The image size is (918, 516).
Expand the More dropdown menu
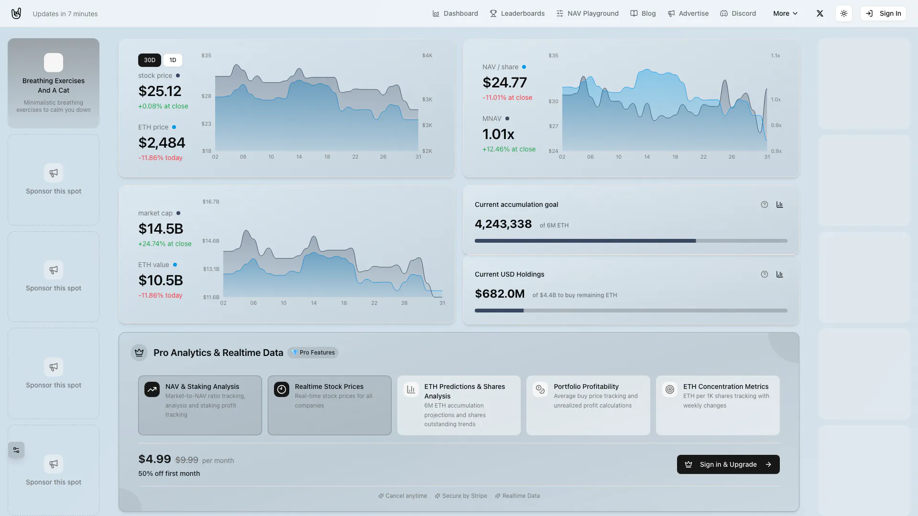pyautogui.click(x=785, y=13)
